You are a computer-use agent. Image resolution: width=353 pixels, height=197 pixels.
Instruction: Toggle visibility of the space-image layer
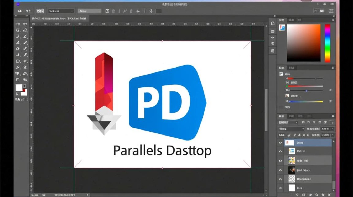280,170
